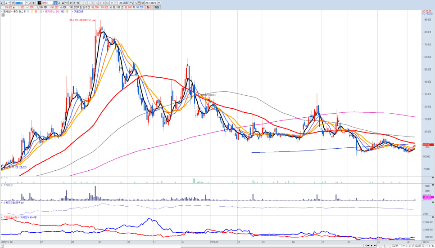Choose the 60 interval button

[108, 3]
